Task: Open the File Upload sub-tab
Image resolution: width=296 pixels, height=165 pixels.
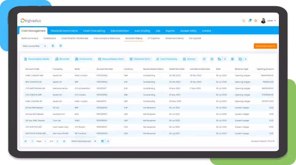Action: [195, 38]
